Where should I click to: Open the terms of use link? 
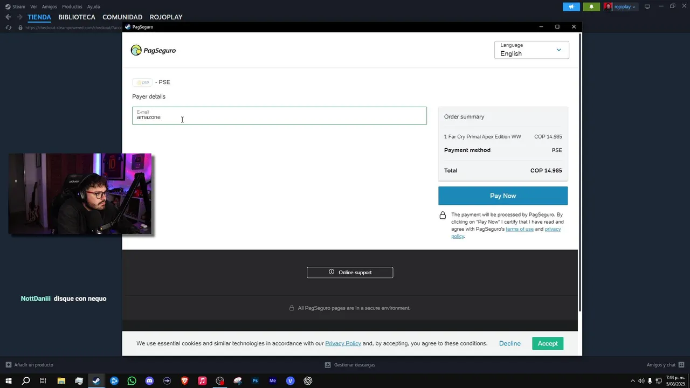point(520,229)
